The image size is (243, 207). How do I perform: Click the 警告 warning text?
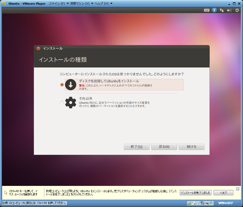[82, 85]
